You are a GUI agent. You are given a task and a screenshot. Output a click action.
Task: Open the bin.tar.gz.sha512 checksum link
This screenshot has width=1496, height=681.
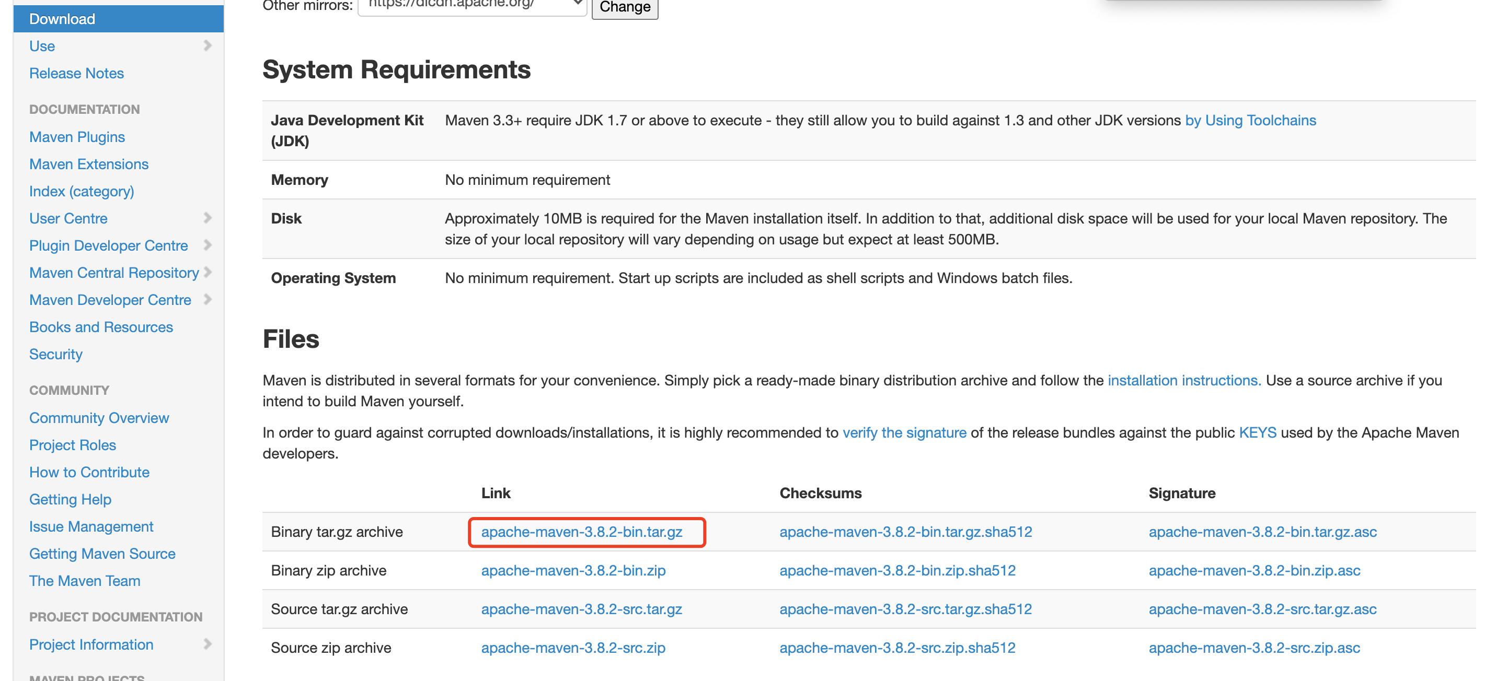pos(905,531)
